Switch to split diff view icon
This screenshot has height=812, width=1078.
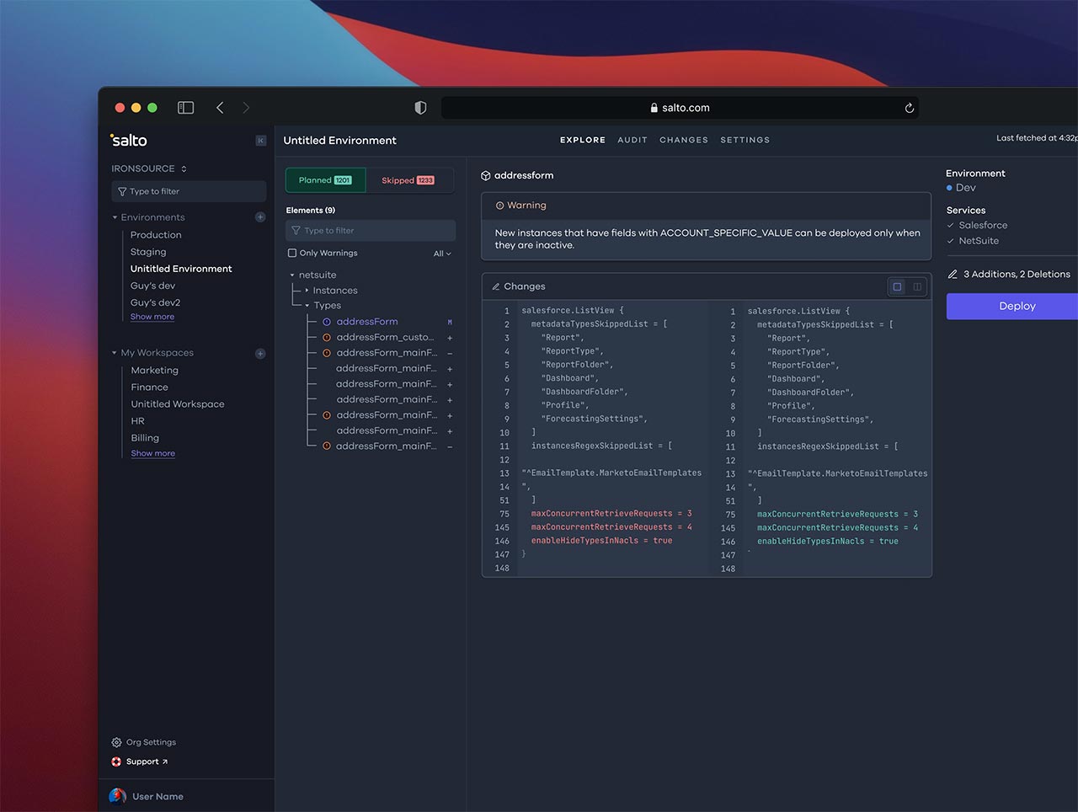click(x=917, y=287)
